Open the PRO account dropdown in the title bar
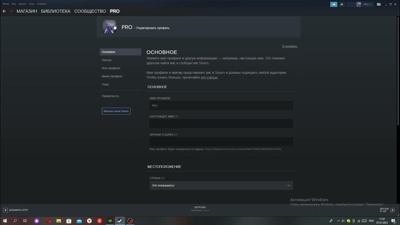 (367, 4)
